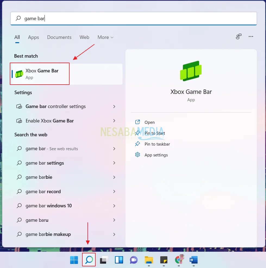Open Task View from the taskbar

click(x=104, y=260)
